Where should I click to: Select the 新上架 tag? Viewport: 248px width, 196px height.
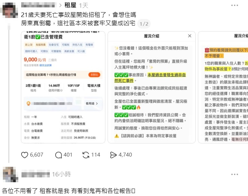pyautogui.click(x=29, y=45)
